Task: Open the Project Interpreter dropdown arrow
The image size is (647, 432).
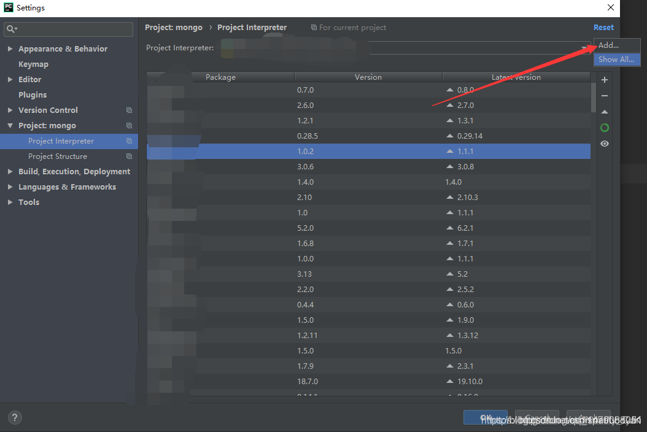Action: [x=584, y=48]
